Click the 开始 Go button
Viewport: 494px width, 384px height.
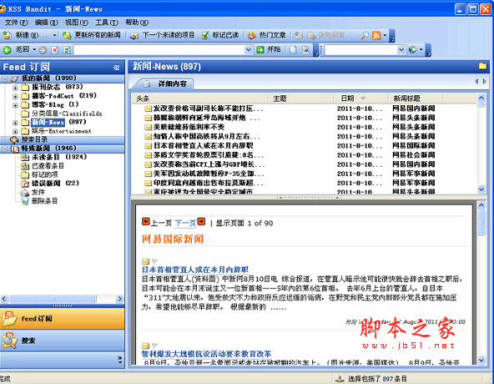coord(269,50)
